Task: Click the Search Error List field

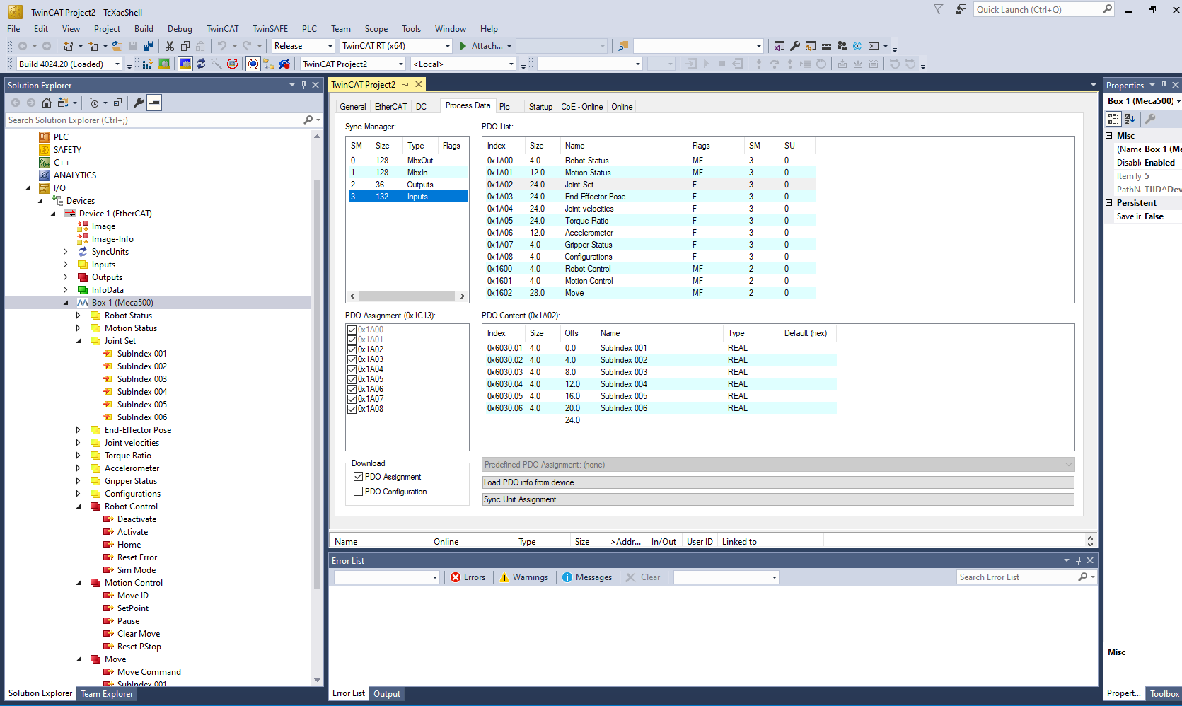Action: click(x=1017, y=577)
